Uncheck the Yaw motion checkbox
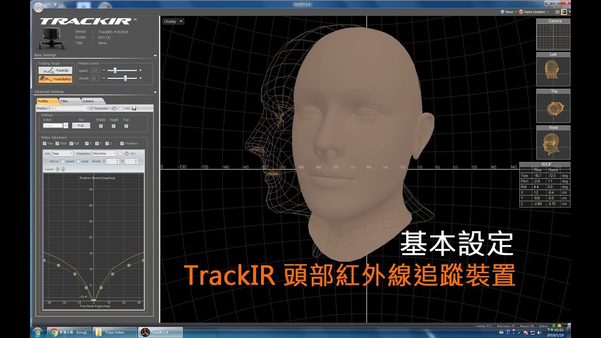Image resolution: width=601 pixels, height=338 pixels. coord(45,143)
